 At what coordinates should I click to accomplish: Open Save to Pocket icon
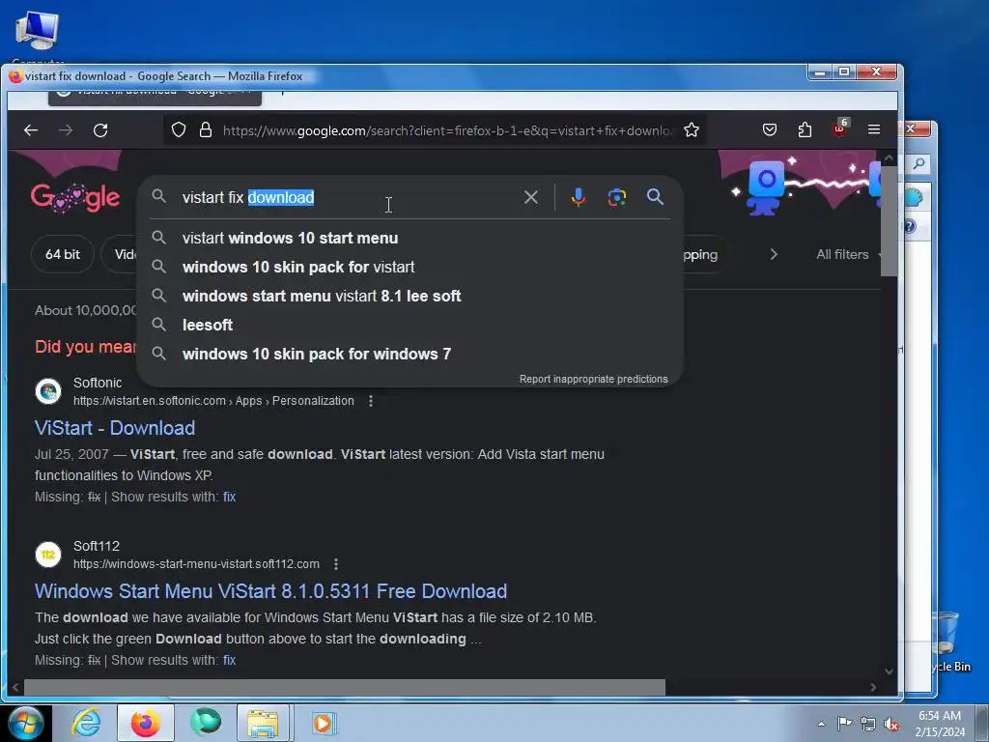point(770,130)
